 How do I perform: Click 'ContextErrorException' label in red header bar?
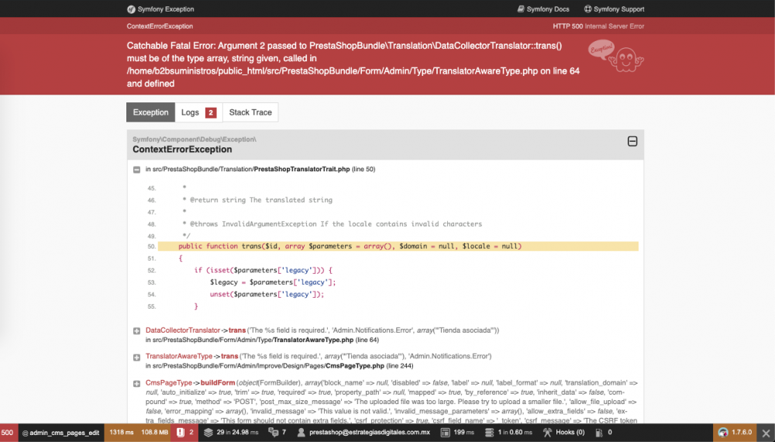coord(160,26)
